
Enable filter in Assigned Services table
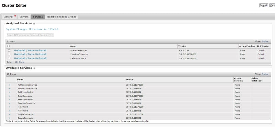[265, 41]
